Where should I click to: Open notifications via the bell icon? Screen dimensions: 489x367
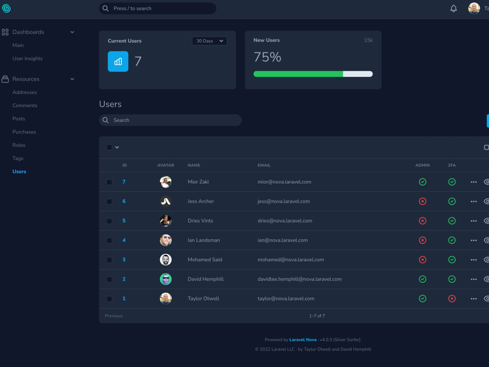click(x=453, y=8)
